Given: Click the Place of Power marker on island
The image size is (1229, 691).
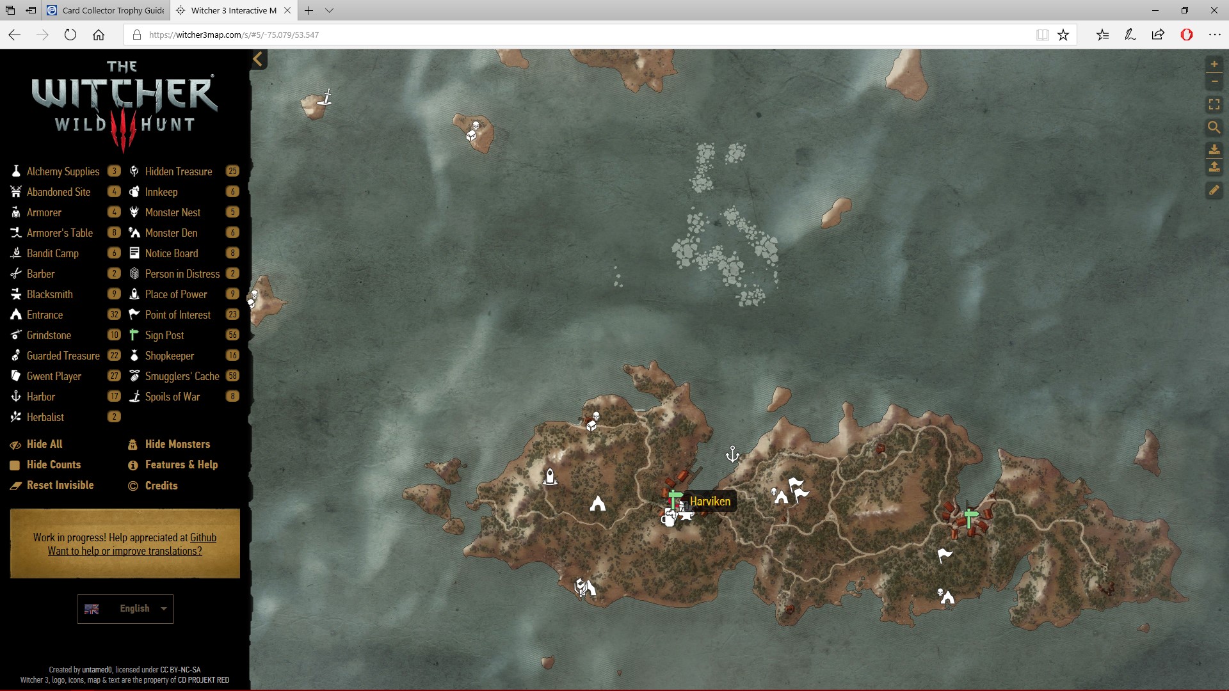Looking at the screenshot, I should [x=549, y=477].
